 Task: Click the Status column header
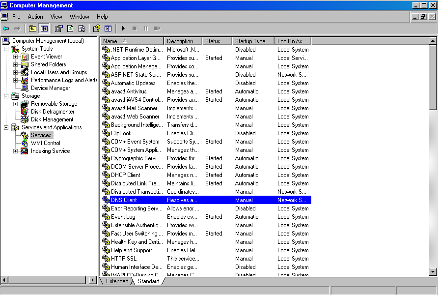coord(217,41)
